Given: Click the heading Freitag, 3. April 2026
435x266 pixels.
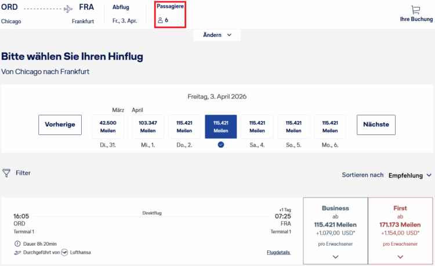Looking at the screenshot, I should [217, 96].
